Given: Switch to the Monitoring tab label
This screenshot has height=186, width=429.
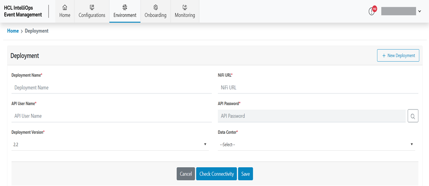Looking at the screenshot, I should [x=185, y=15].
